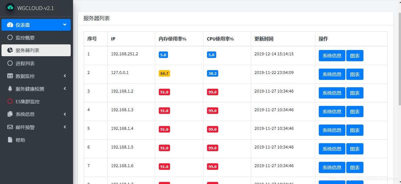Click IP address 127.0.0.1

[120, 72]
